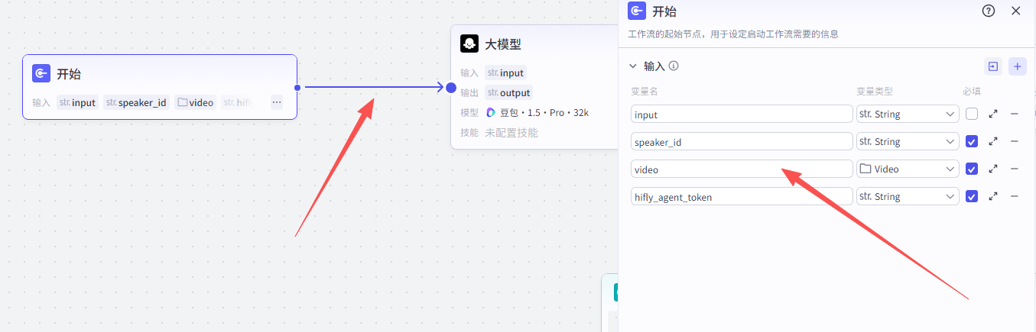Close the 开始 settings panel
1036x332 pixels.
coord(1016,11)
